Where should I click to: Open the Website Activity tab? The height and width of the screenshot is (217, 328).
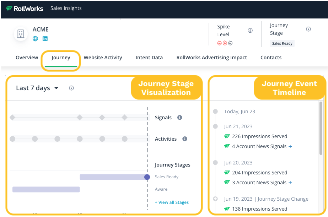(x=103, y=58)
